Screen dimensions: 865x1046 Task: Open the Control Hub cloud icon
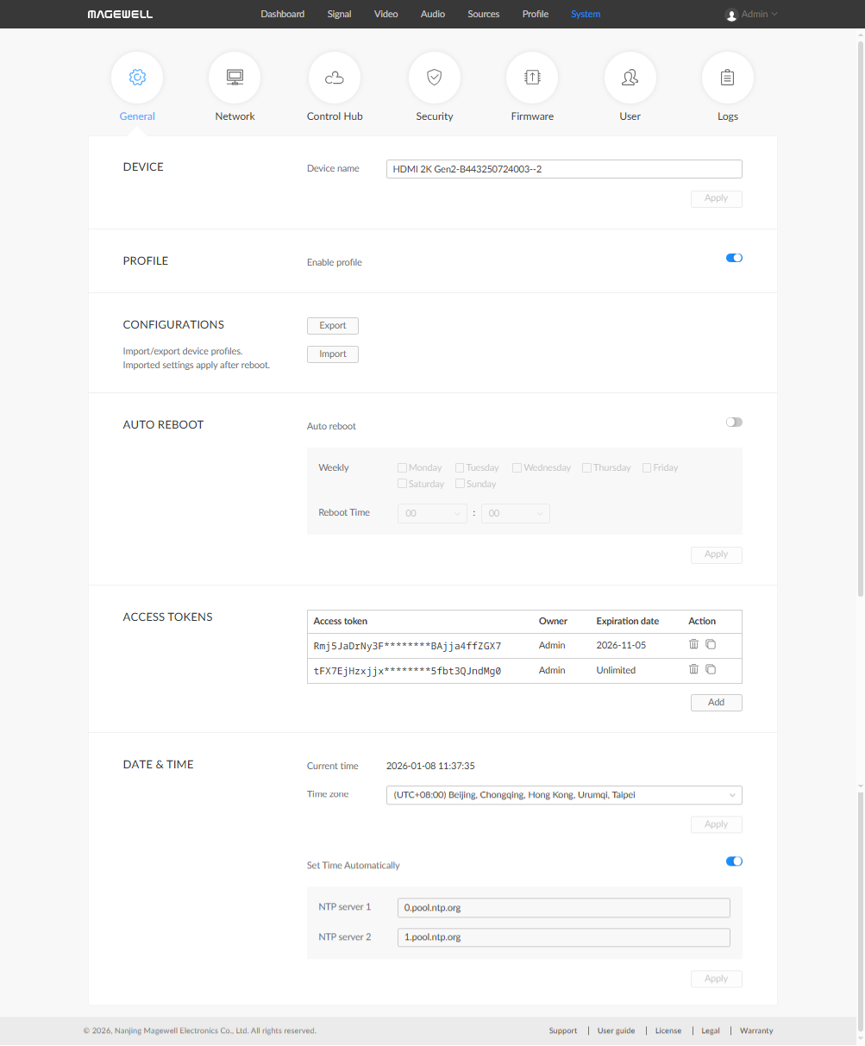tap(335, 78)
